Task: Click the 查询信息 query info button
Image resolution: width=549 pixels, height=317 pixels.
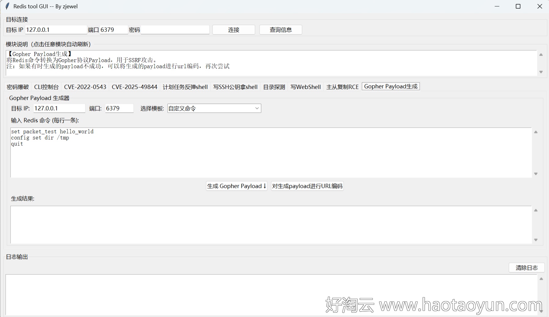Action: (x=281, y=30)
